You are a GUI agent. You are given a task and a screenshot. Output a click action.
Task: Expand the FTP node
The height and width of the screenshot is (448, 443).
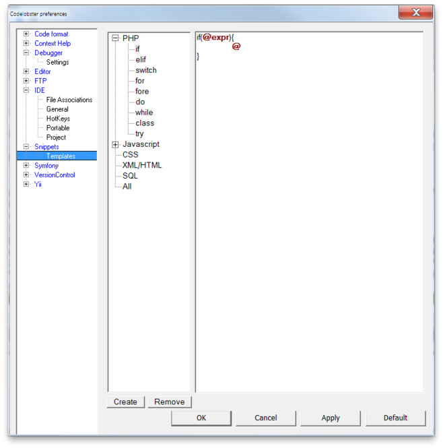coord(26,81)
